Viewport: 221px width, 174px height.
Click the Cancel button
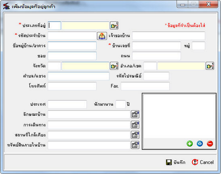click(203, 162)
